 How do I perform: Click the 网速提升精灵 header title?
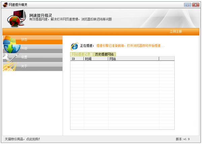coord(41,15)
